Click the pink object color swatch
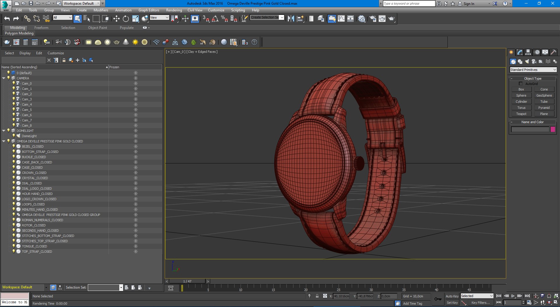The image size is (560, 307). 553,129
